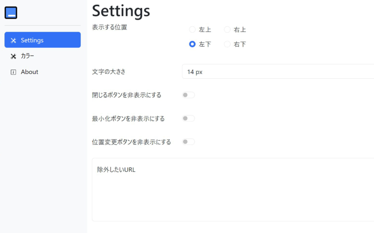The image size is (374, 233).
Task: Open the About sidebar tab
Action: (x=42, y=72)
